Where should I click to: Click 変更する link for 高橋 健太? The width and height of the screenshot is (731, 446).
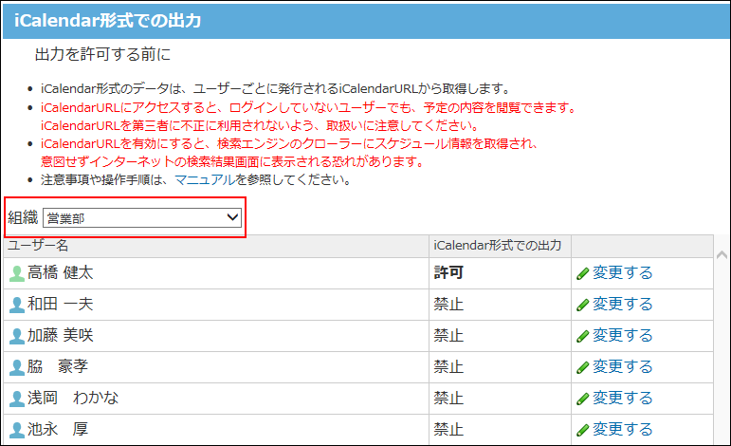622,273
